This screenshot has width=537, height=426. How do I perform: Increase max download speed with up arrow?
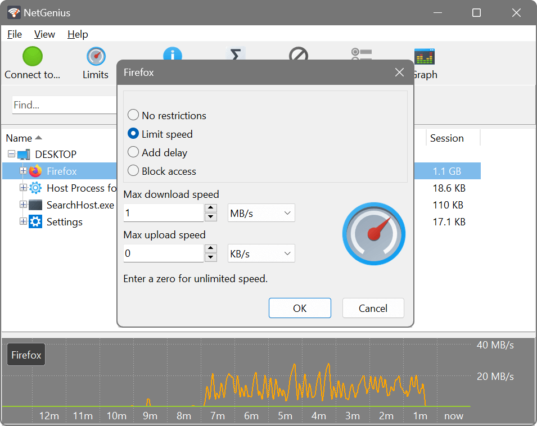[x=211, y=208]
